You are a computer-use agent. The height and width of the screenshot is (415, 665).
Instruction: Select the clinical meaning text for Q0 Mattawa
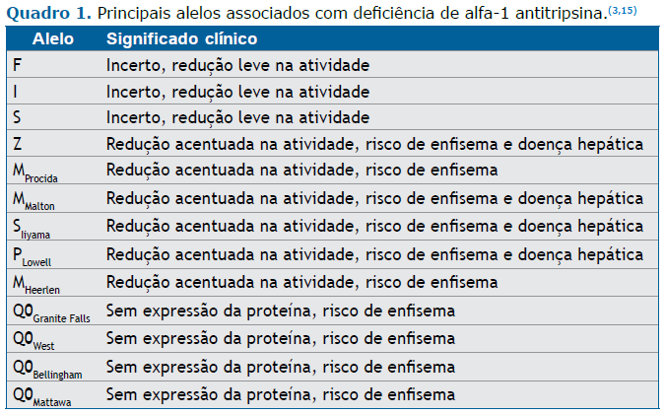[281, 394]
